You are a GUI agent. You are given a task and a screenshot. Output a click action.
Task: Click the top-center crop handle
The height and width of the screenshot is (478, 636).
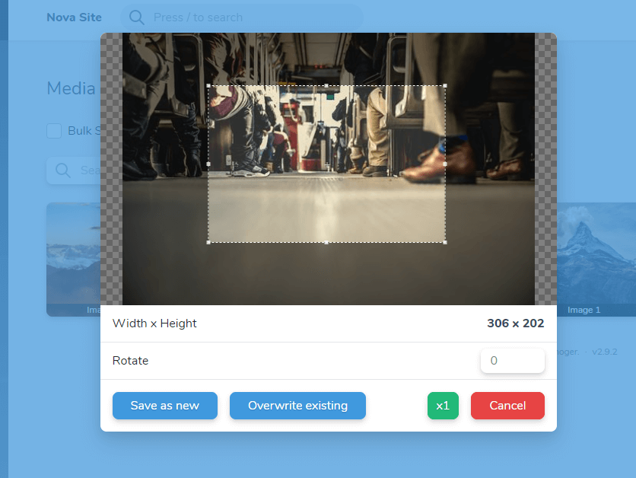point(326,85)
